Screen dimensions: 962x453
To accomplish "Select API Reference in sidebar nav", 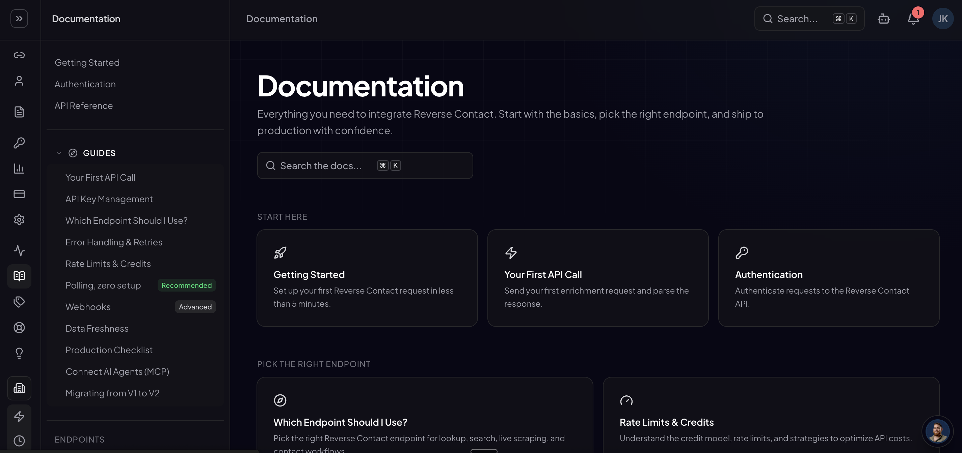I will pos(84,106).
